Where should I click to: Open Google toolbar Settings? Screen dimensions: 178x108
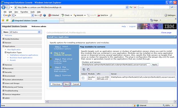click(170, 15)
